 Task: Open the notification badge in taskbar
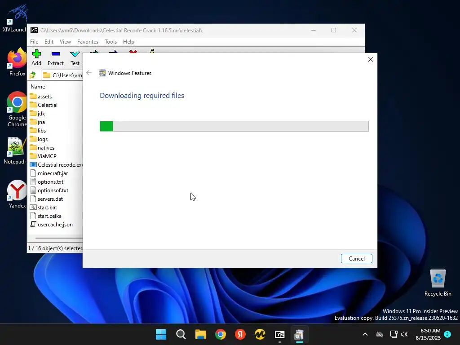pos(447,334)
